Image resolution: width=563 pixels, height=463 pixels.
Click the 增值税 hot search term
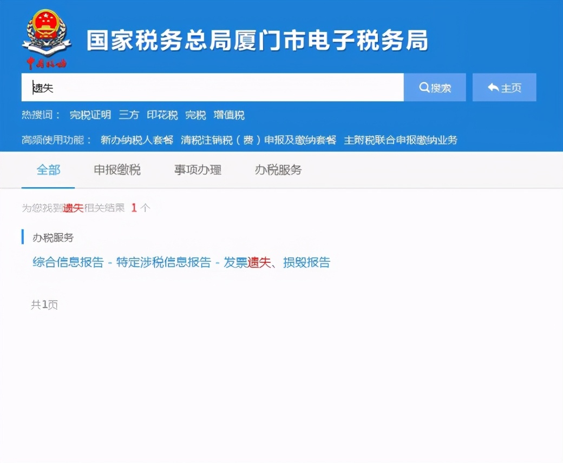(x=228, y=115)
